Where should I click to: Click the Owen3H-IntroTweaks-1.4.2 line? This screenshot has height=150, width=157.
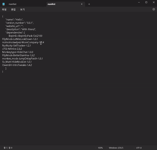pos(17,65)
